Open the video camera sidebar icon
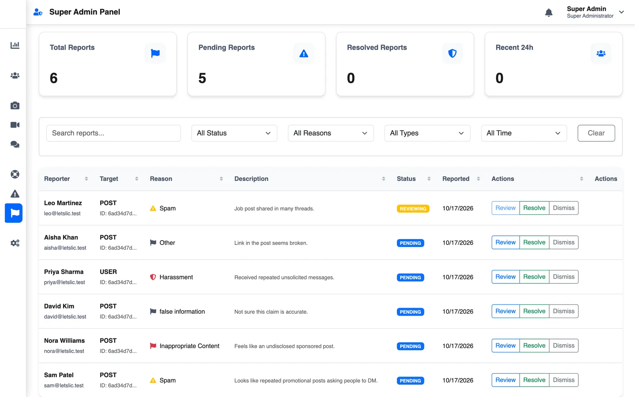The width and height of the screenshot is (635, 397). (x=15, y=125)
